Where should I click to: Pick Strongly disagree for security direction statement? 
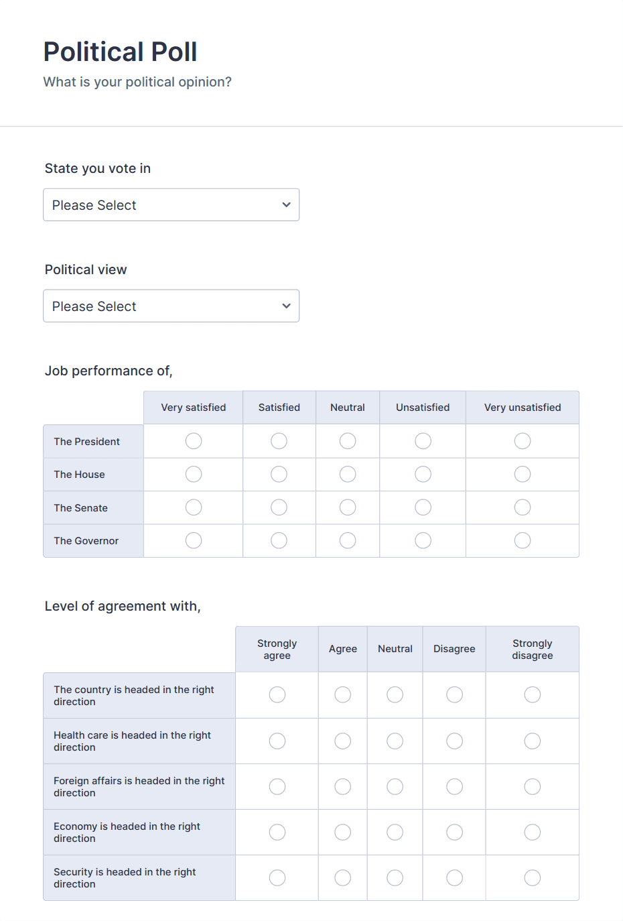point(532,877)
